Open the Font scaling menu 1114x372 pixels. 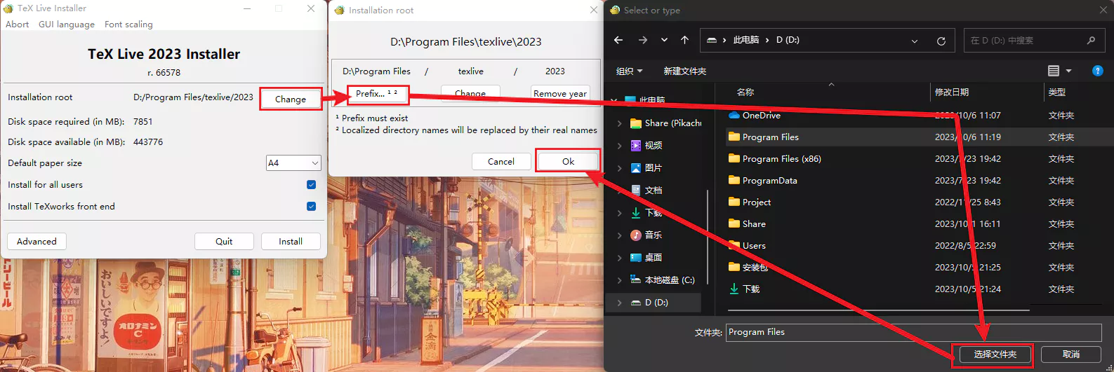click(x=128, y=24)
